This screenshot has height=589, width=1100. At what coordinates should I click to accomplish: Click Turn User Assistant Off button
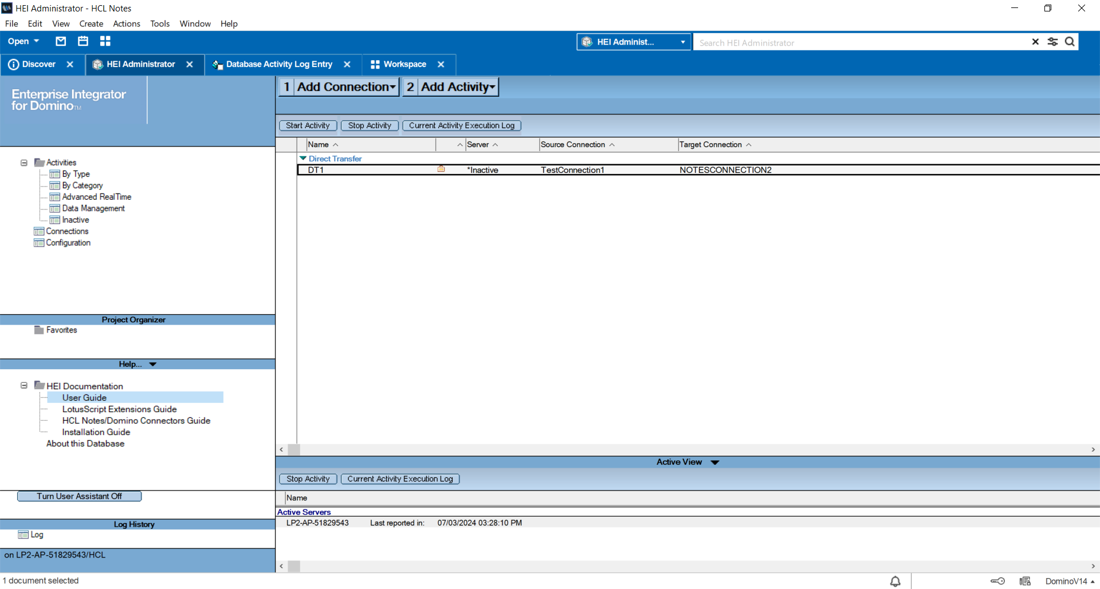[x=80, y=496]
